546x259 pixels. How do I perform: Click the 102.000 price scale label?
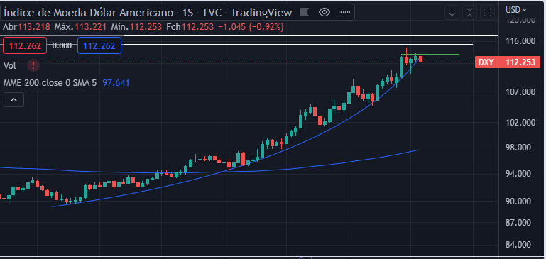tap(520, 123)
